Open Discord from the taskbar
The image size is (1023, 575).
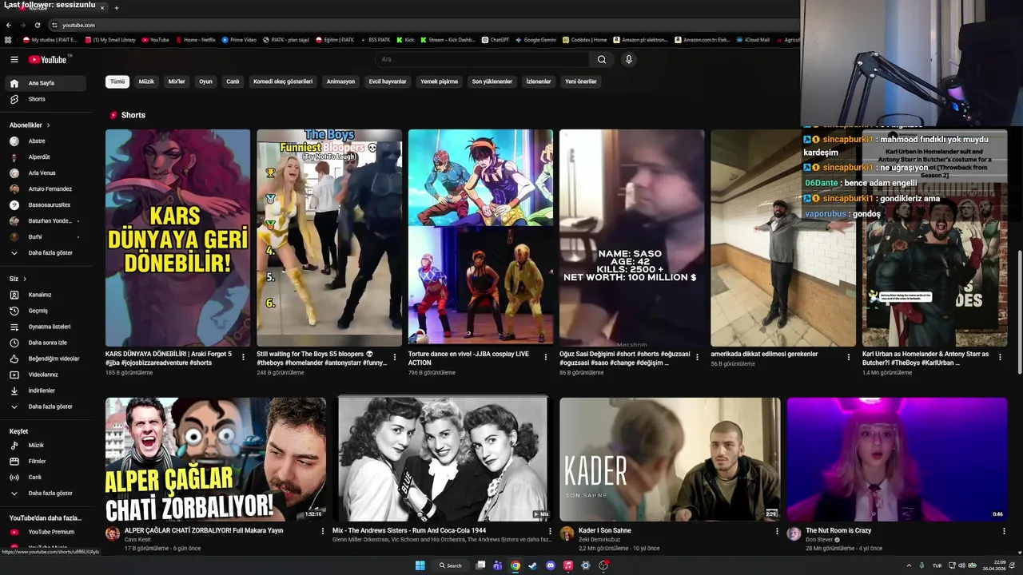coord(551,565)
